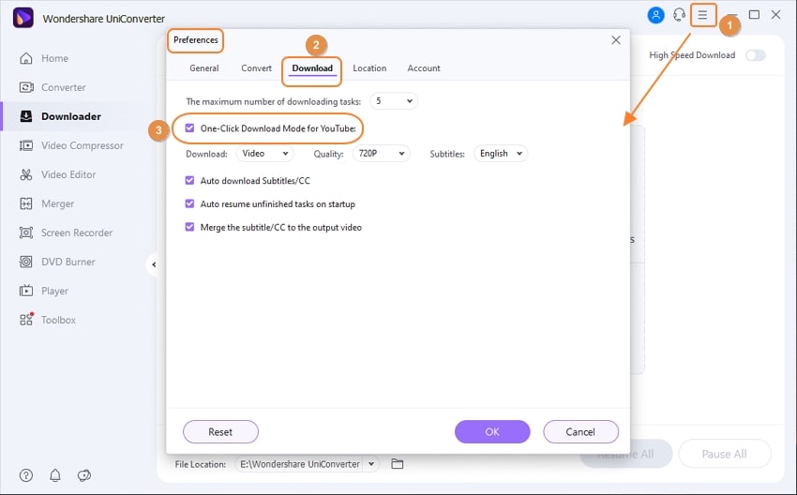
Task: Click the E:\Wondershare UniConverter path field
Action: (x=300, y=463)
